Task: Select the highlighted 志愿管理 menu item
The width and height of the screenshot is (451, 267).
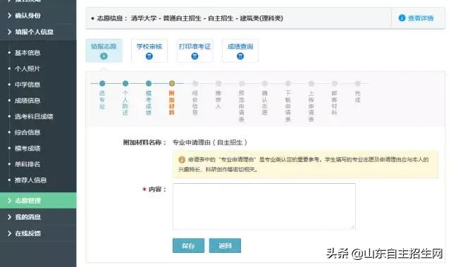Action: pos(38,200)
